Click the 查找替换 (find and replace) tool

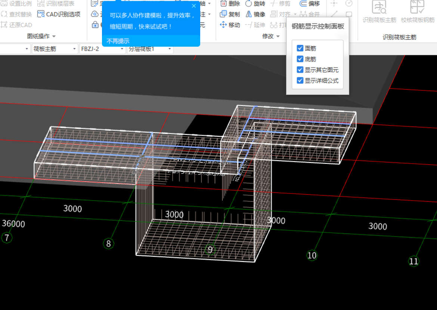coord(16,14)
